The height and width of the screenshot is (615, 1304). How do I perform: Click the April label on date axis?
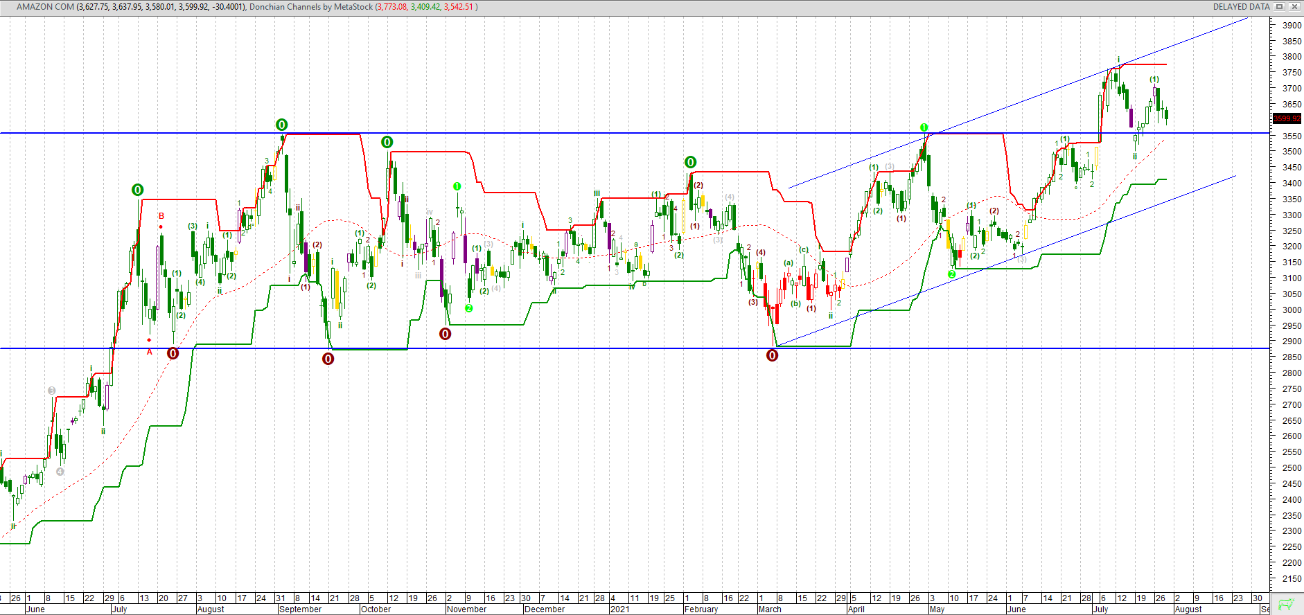[856, 609]
